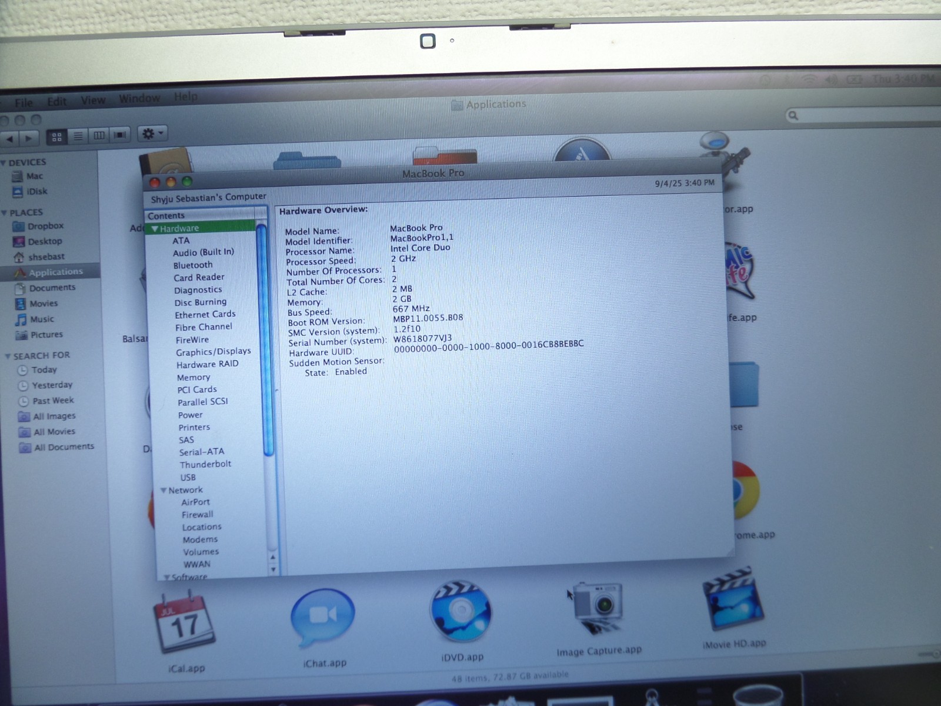Screen dimensions: 941x706
Task: Select Ethernet Cards hardware item
Action: tap(205, 315)
